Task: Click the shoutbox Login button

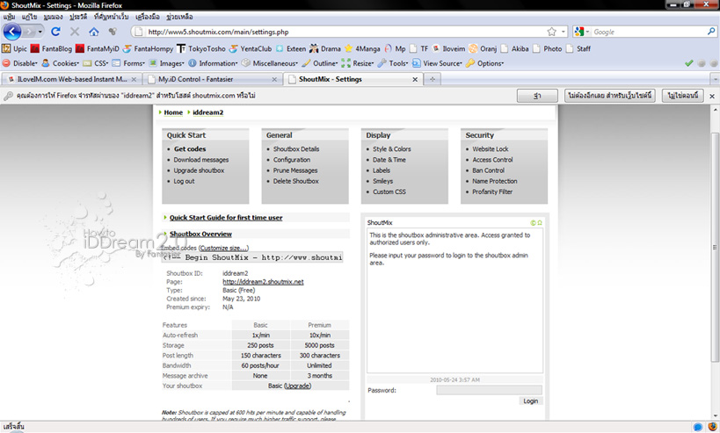Action: tap(530, 401)
